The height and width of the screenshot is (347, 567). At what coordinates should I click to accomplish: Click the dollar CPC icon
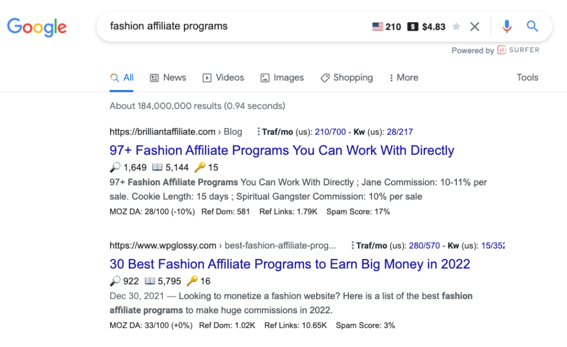413,27
